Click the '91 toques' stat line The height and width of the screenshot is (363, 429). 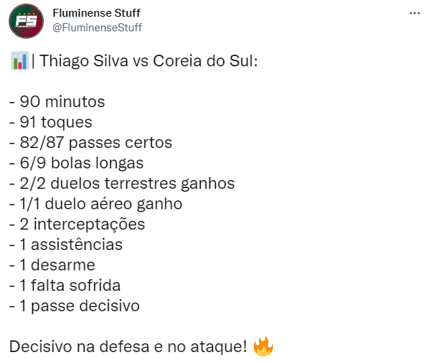coord(50,122)
